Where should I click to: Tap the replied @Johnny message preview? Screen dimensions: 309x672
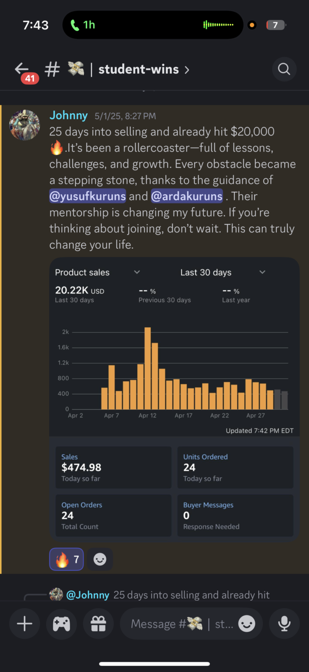coord(168,595)
